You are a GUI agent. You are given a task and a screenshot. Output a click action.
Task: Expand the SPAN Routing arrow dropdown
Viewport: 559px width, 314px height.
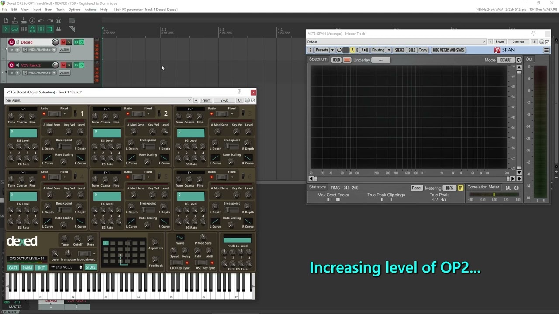pyautogui.click(x=389, y=50)
